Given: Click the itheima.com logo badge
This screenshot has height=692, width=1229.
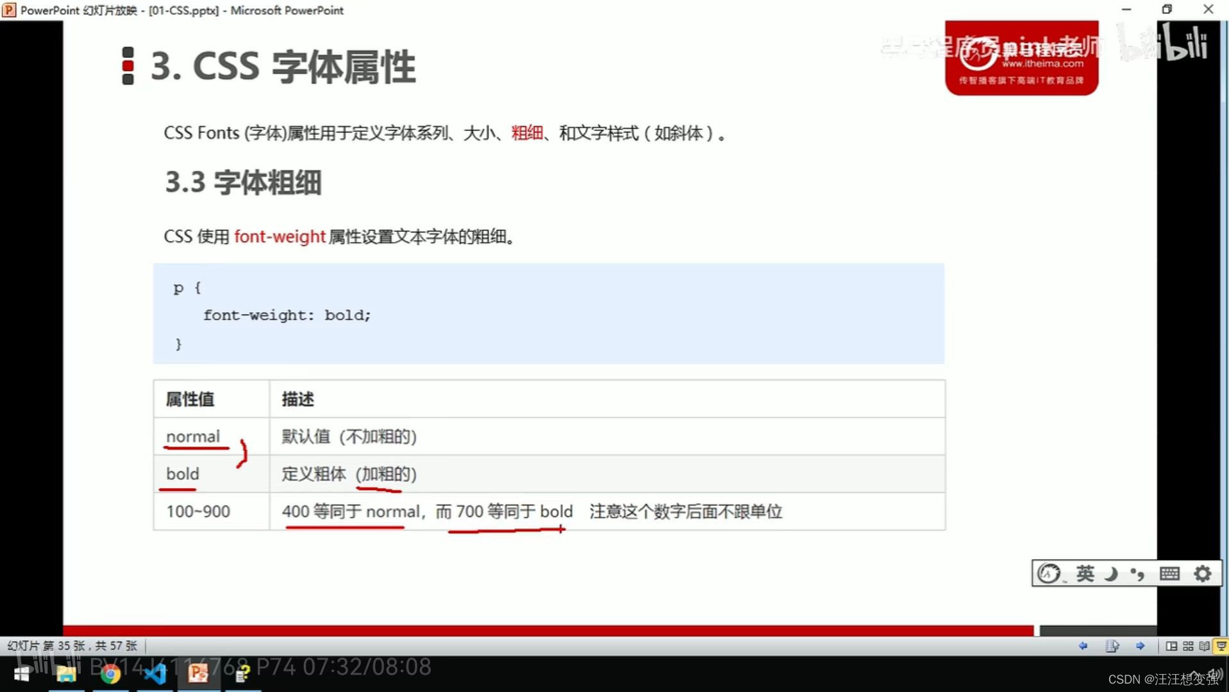Looking at the screenshot, I should [x=1021, y=58].
